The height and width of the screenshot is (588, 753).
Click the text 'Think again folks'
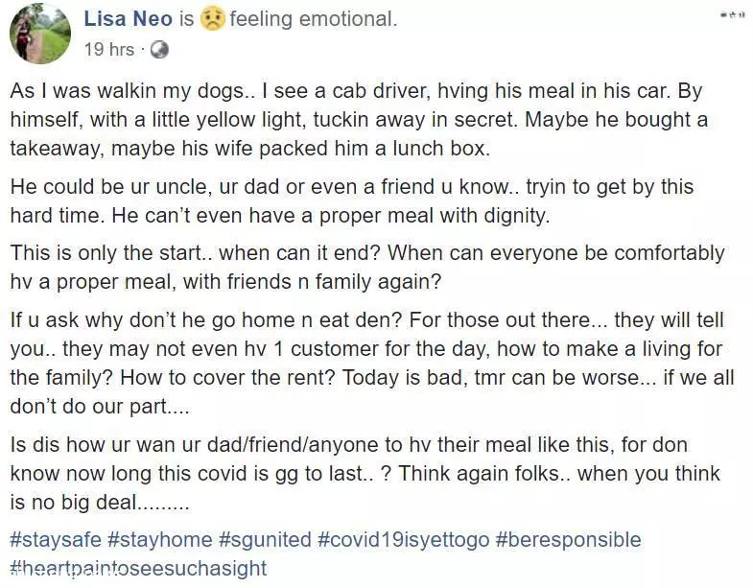[480, 473]
